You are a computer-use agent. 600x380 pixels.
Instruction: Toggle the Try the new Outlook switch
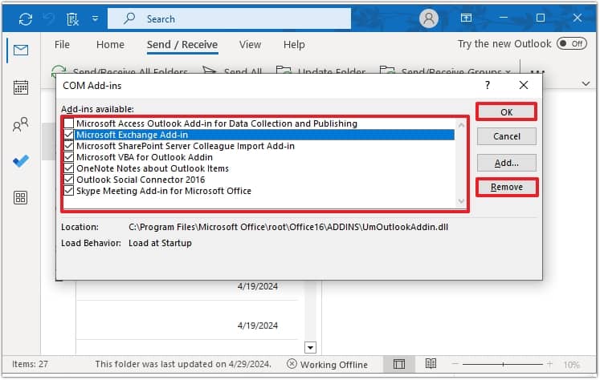click(572, 43)
